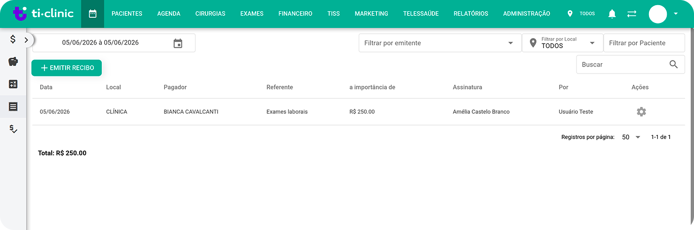
Task: Click the swap arrows icon in header
Action: tap(632, 14)
